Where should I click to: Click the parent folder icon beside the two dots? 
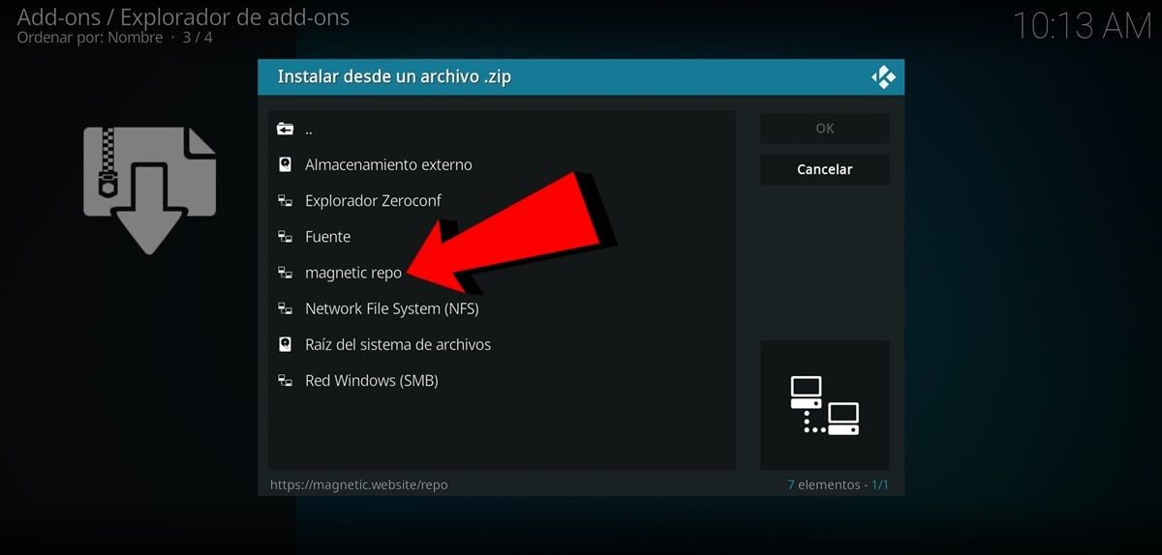(285, 129)
